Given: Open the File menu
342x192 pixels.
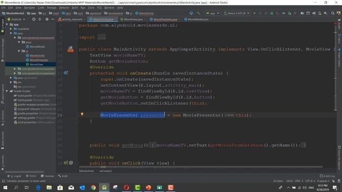Looking at the screenshot, I should 4,7.
